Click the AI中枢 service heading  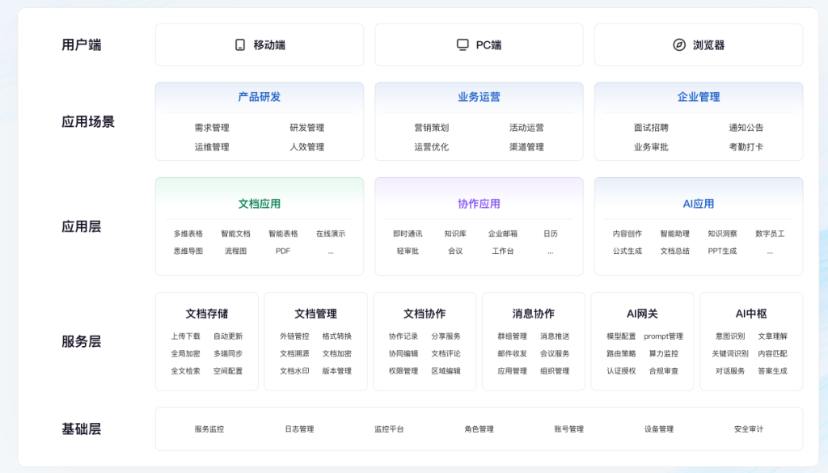click(751, 314)
